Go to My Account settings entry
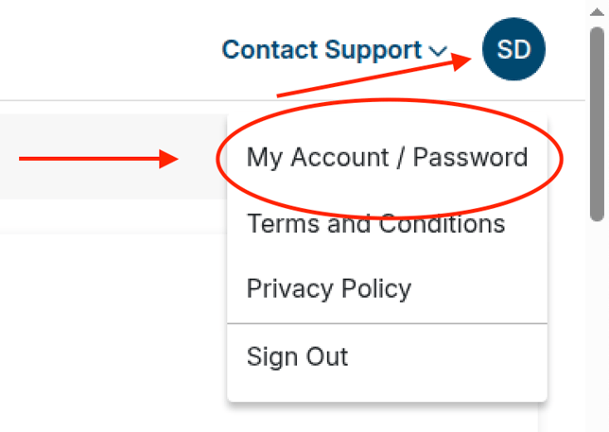This screenshot has width=609, height=432. (387, 157)
